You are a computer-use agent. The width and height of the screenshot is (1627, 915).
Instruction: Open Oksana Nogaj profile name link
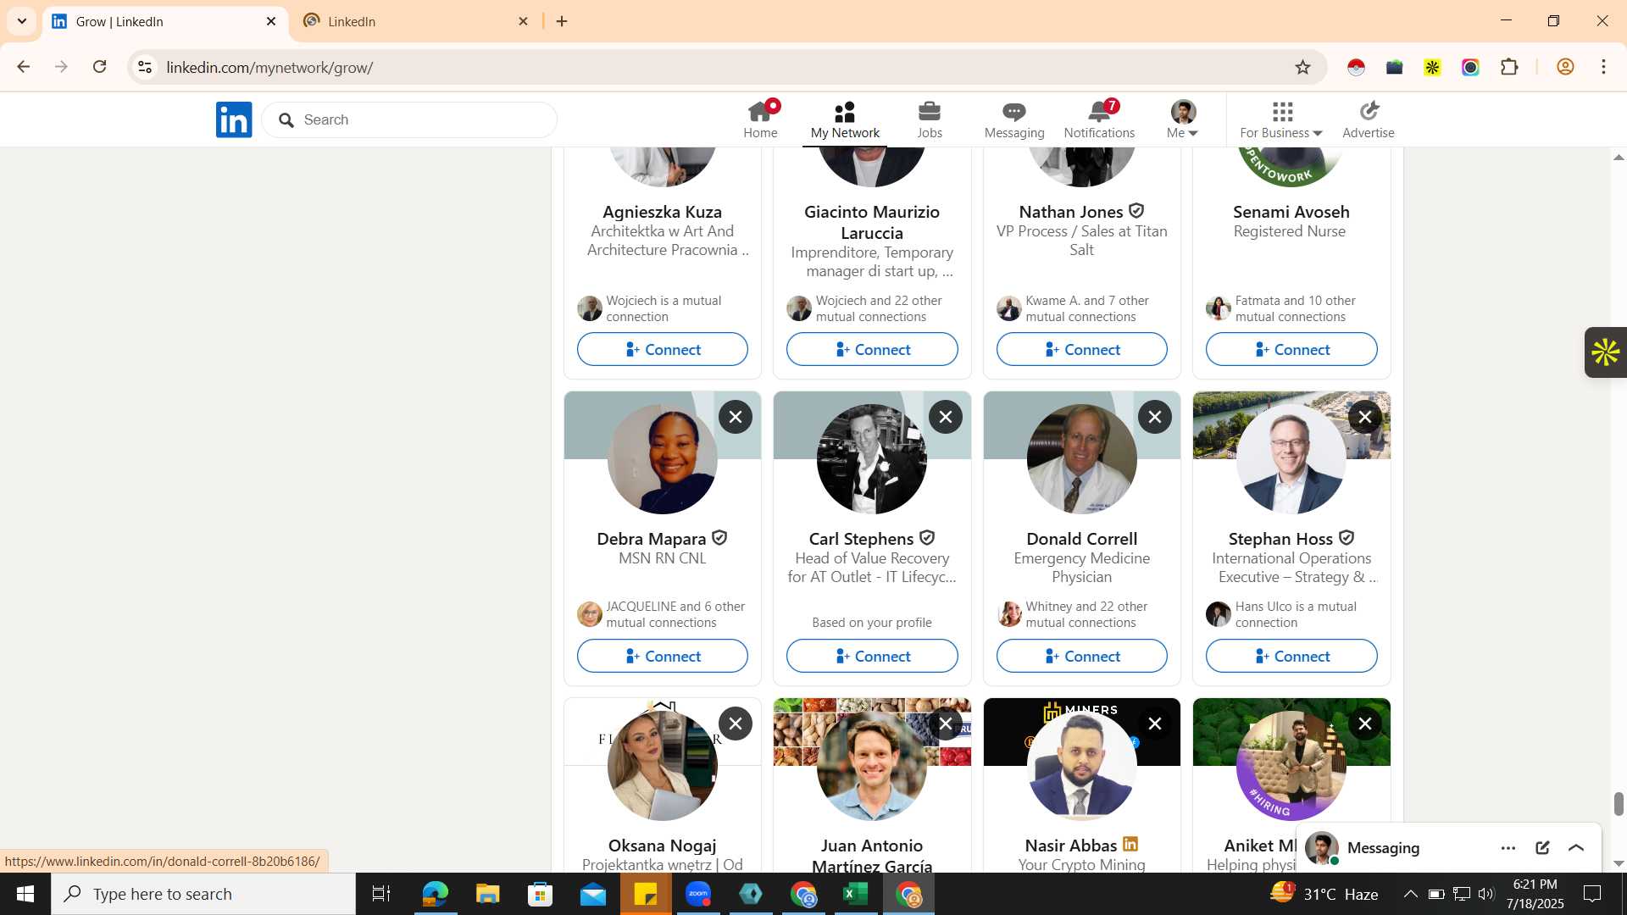coord(663,846)
